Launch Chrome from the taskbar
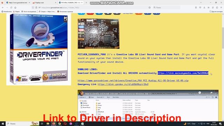The image size is (224, 126). (x=59, y=124)
